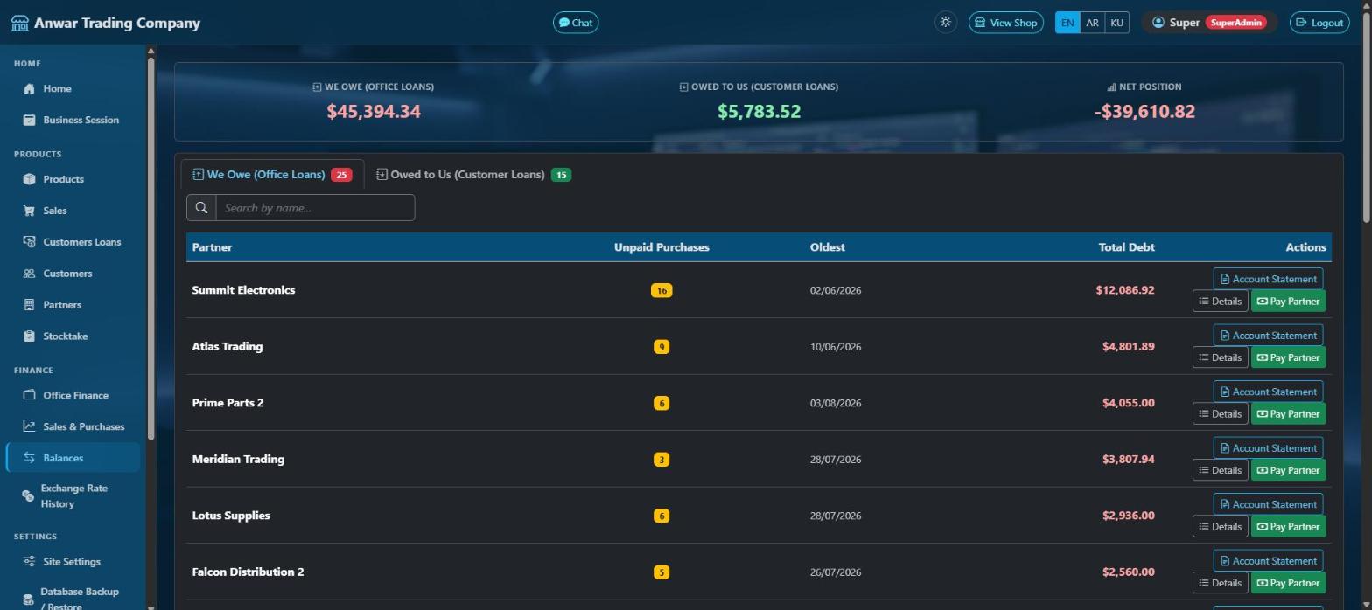Viewport: 1372px width, 610px height.
Task: Click Pay Partner for Atlas Trading
Action: pyautogui.click(x=1288, y=357)
